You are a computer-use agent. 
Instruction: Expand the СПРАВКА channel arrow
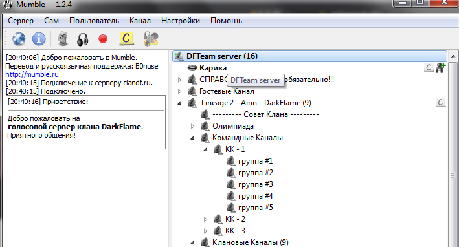point(180,80)
